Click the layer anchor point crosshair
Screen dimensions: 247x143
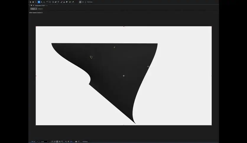pos(124,76)
